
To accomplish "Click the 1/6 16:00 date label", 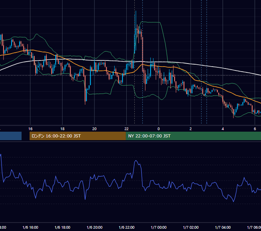I will click(x=30, y=227).
